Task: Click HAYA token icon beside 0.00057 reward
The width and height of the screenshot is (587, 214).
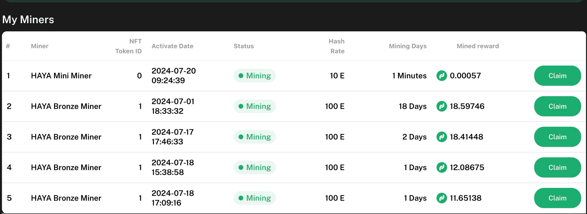Action: click(441, 76)
